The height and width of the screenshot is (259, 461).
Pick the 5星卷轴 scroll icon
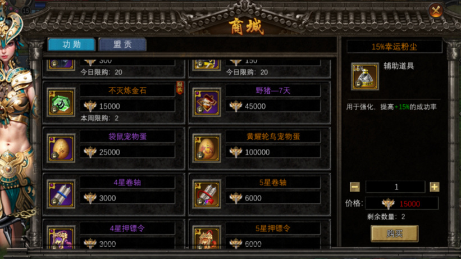[207, 194]
